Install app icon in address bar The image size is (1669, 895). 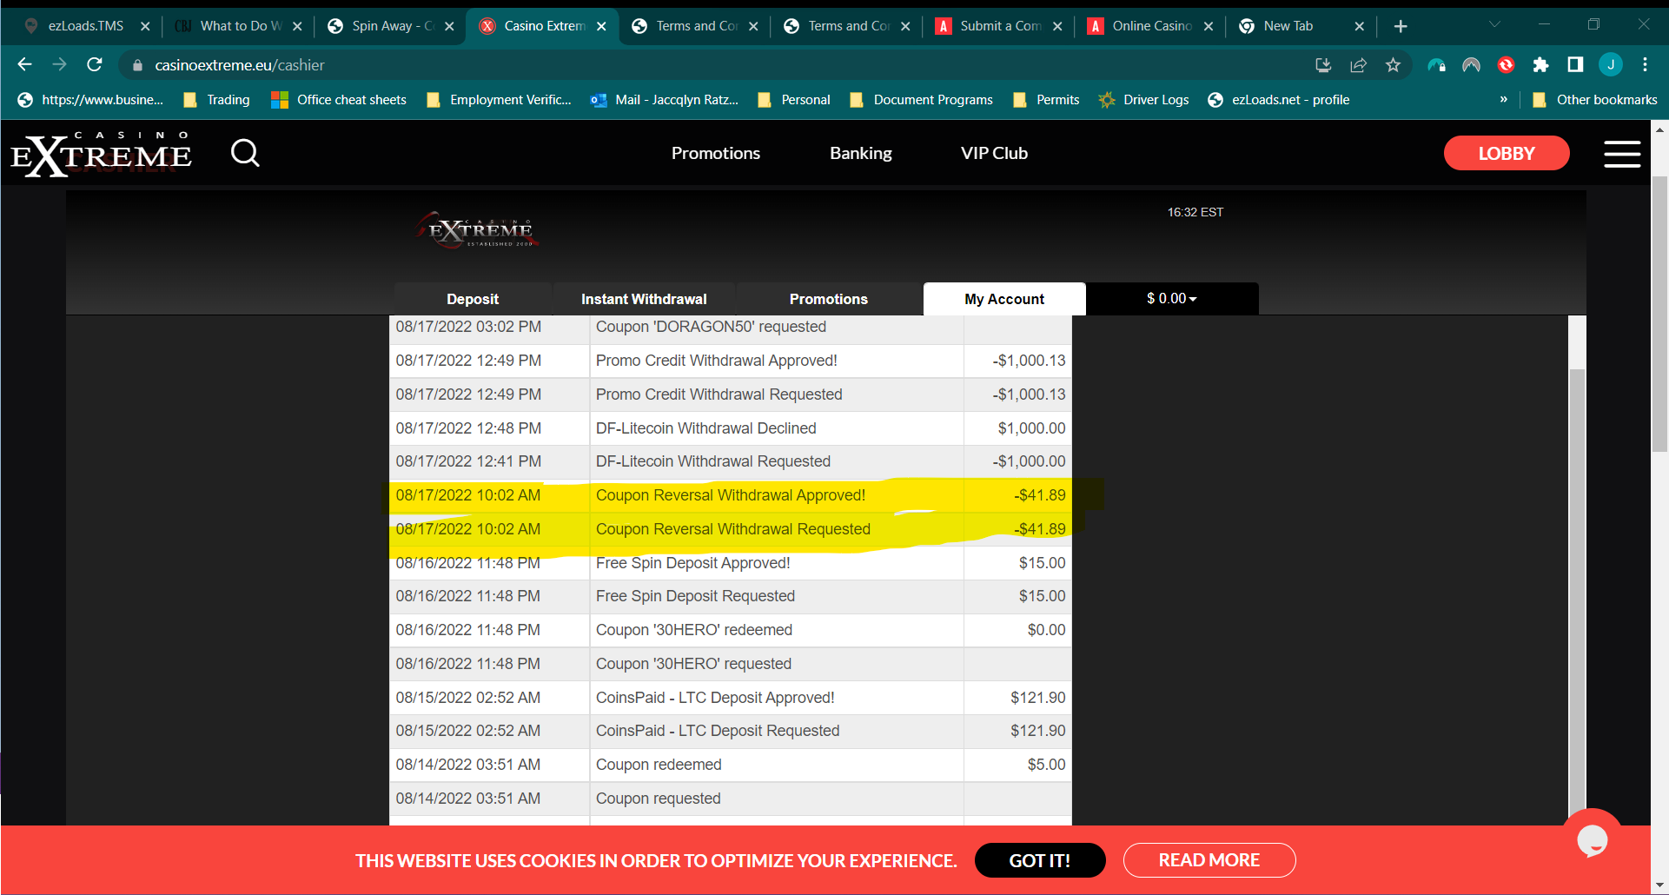[1323, 65]
